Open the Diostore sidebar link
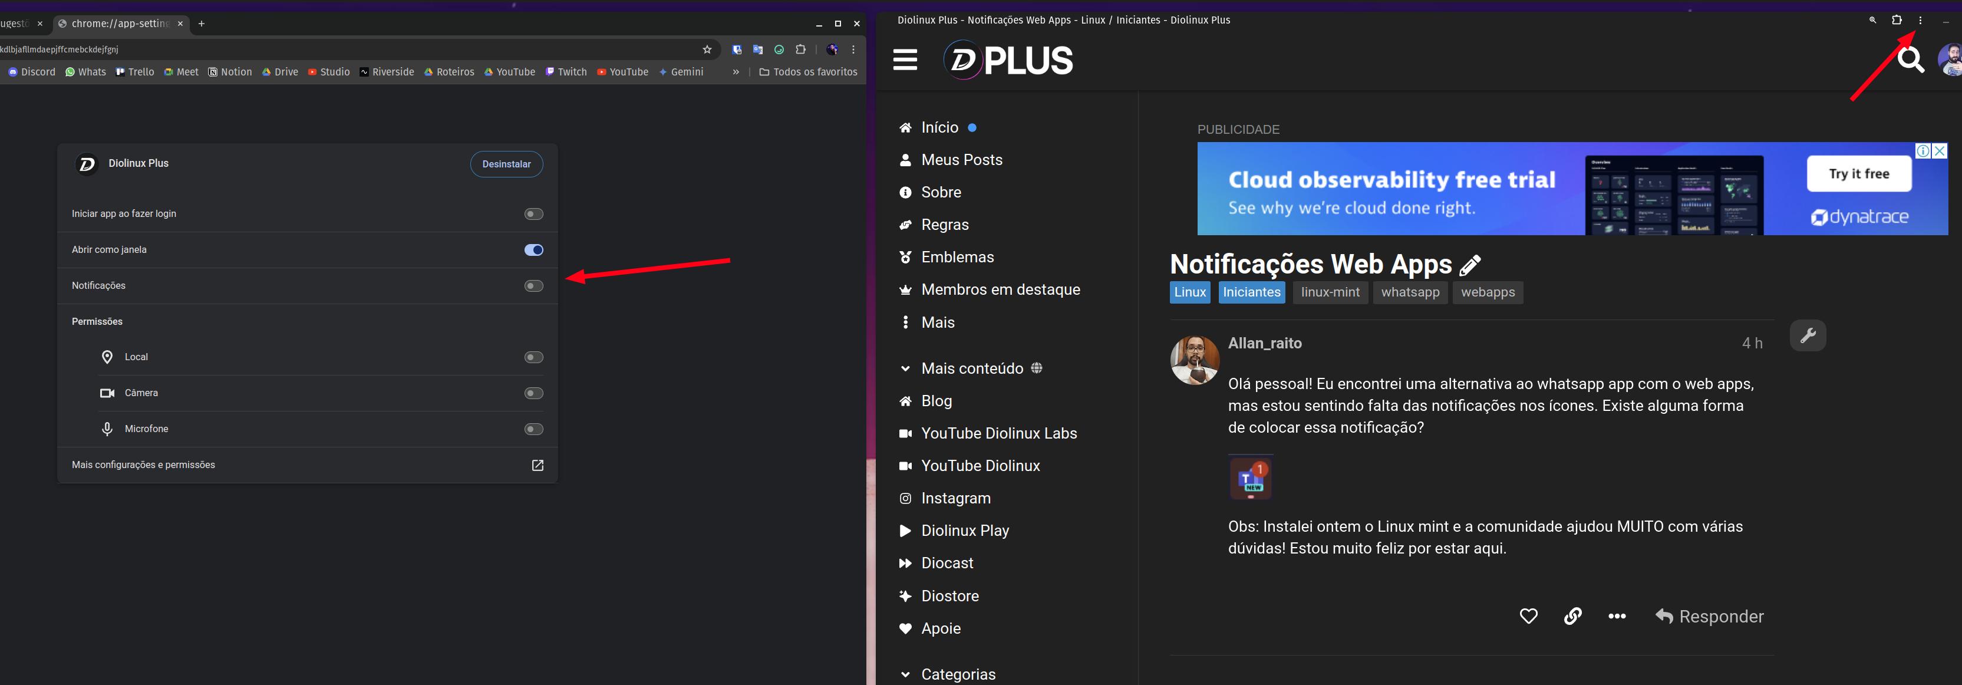 pos(938,596)
